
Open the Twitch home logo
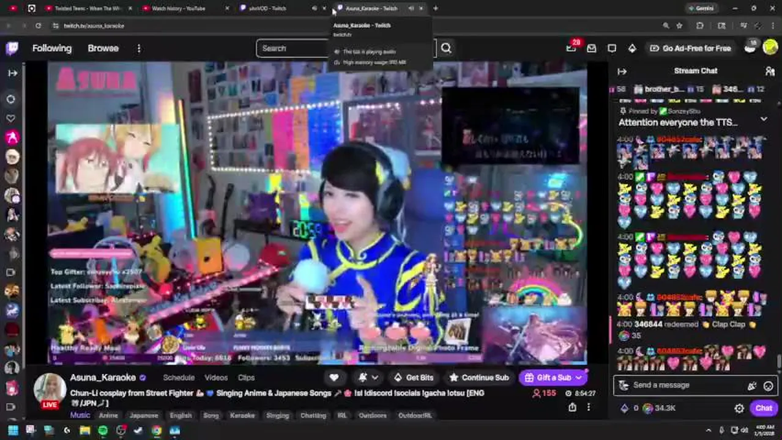tap(12, 48)
